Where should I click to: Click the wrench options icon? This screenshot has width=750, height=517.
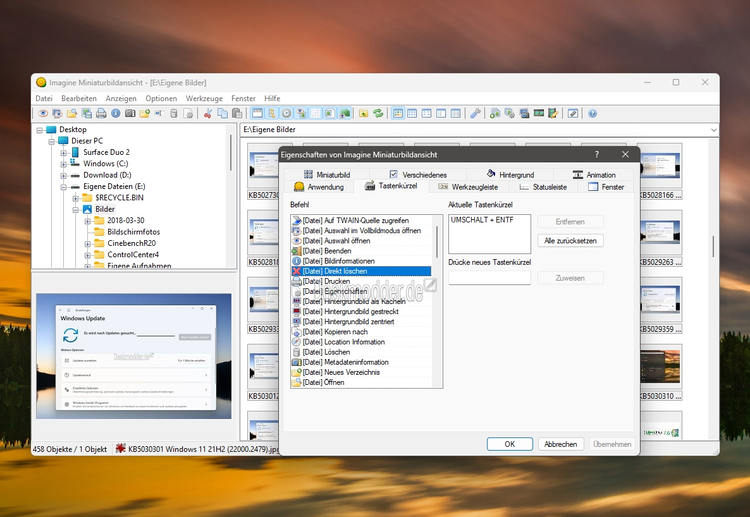pyautogui.click(x=476, y=113)
